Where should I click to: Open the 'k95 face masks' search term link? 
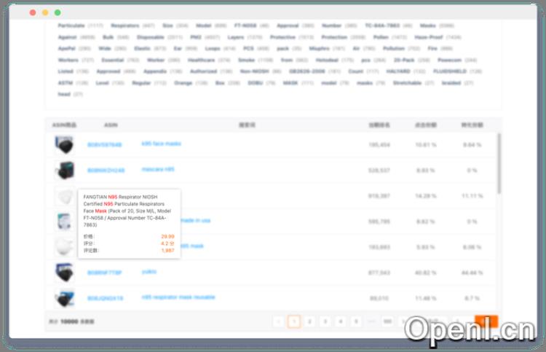pos(161,144)
